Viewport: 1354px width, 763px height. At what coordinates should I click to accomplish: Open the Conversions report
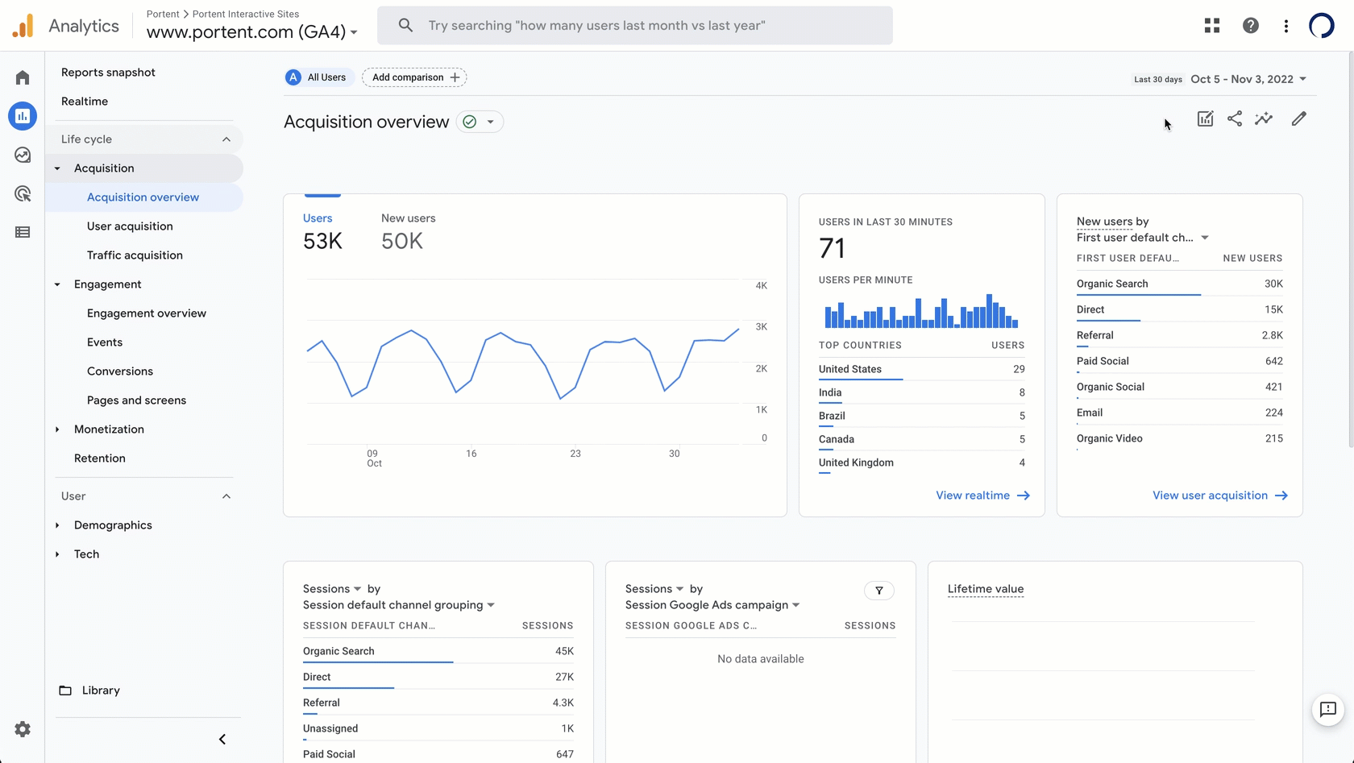120,371
